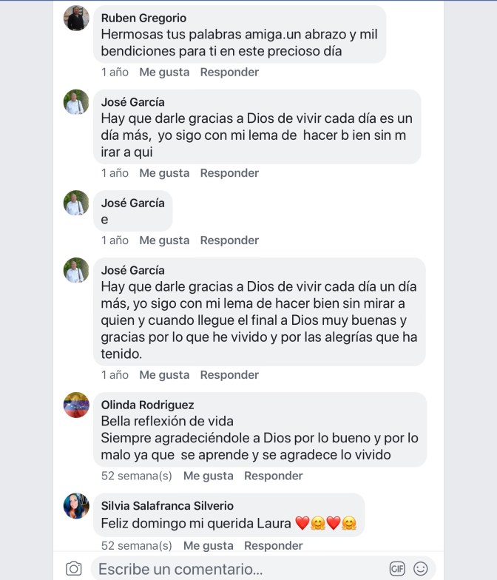Click Responder under Olinda Rodriguez's comment
Image resolution: width=497 pixels, height=580 pixels.
pos(273,476)
